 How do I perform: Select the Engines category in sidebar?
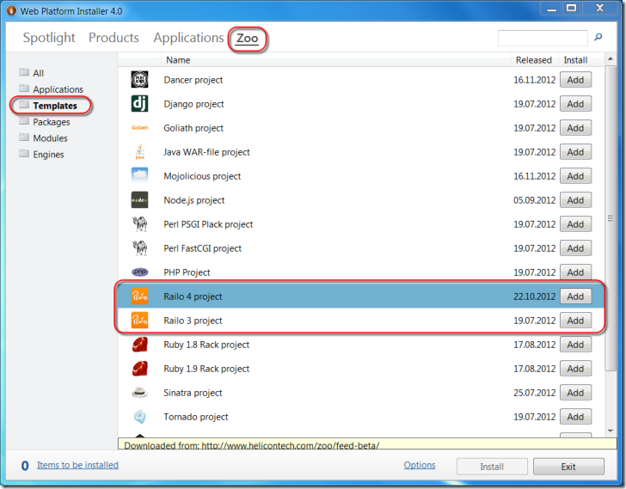[x=48, y=155]
